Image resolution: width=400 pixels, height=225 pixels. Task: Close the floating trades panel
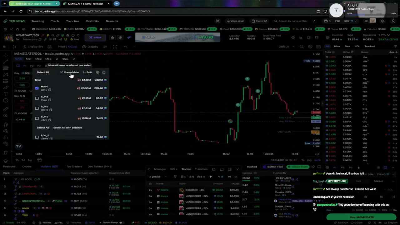(237, 169)
